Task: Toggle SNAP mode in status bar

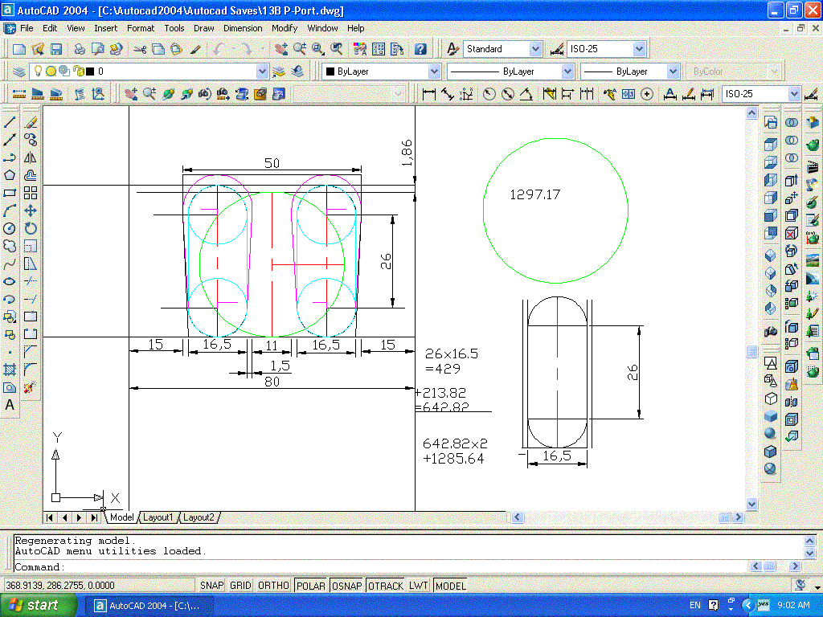Action: pyautogui.click(x=212, y=586)
